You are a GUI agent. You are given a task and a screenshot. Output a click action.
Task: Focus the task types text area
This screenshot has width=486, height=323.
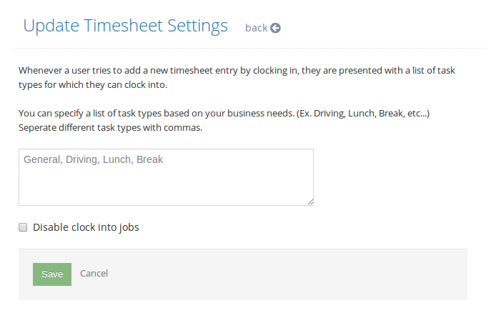click(166, 177)
